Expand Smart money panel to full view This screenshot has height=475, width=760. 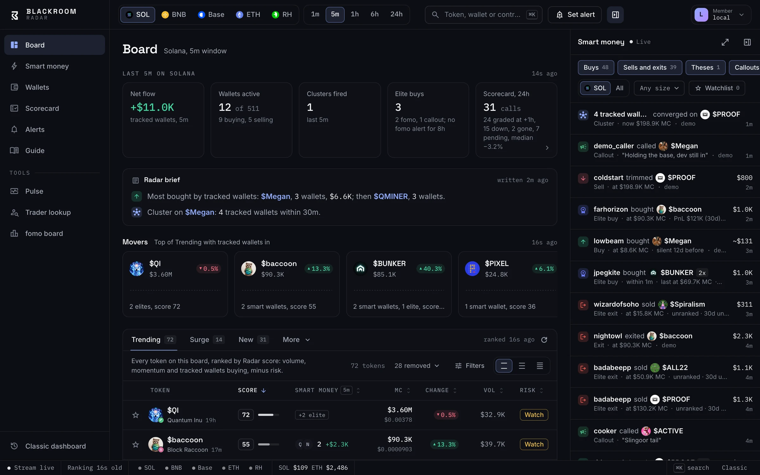725,42
